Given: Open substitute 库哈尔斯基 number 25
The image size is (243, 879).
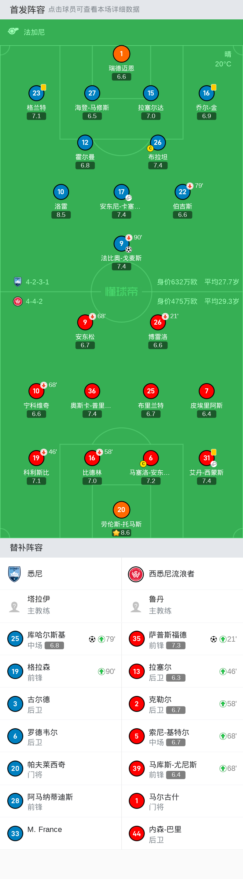Looking at the screenshot, I should pos(15,639).
